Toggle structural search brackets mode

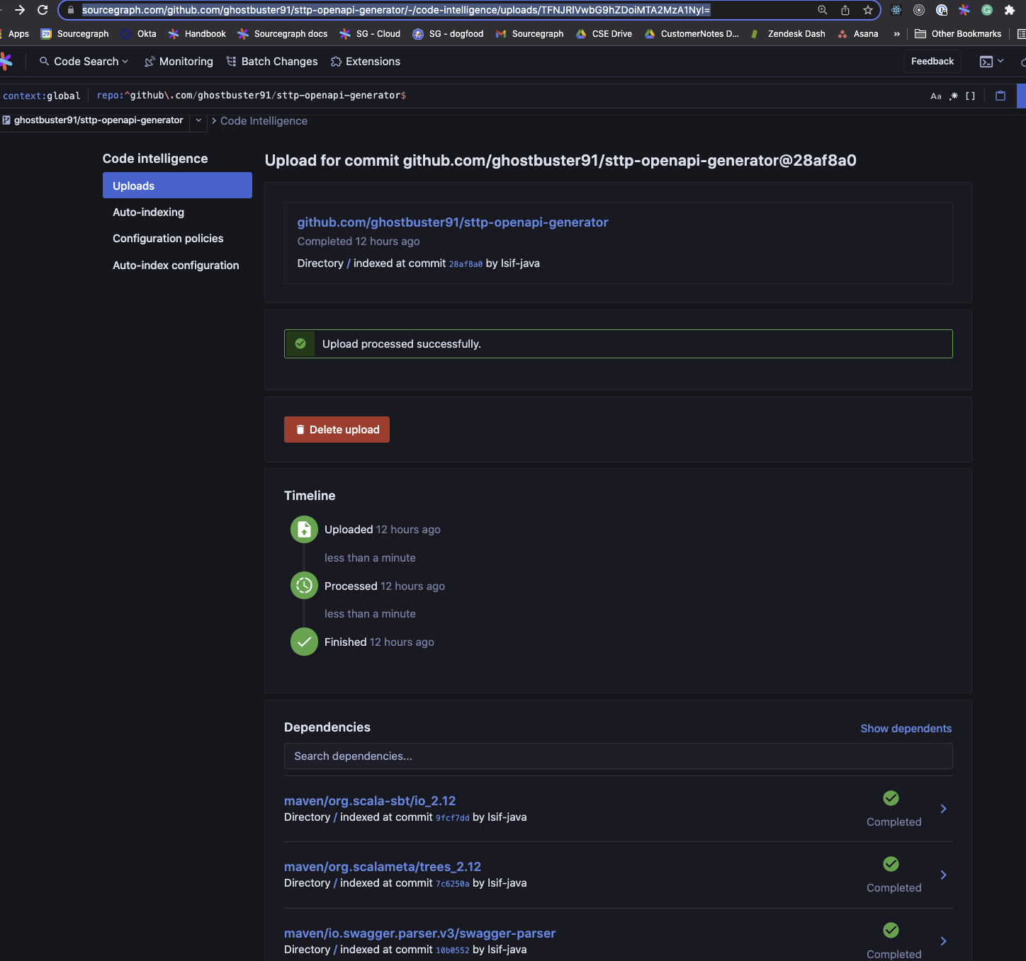point(971,96)
